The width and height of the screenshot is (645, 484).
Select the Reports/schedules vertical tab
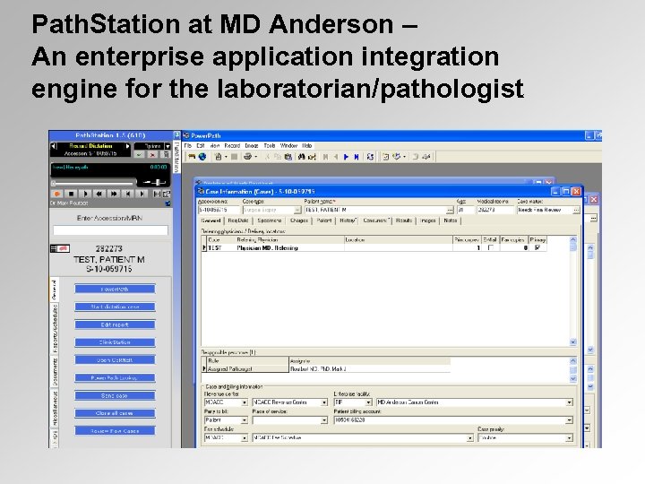[55, 329]
